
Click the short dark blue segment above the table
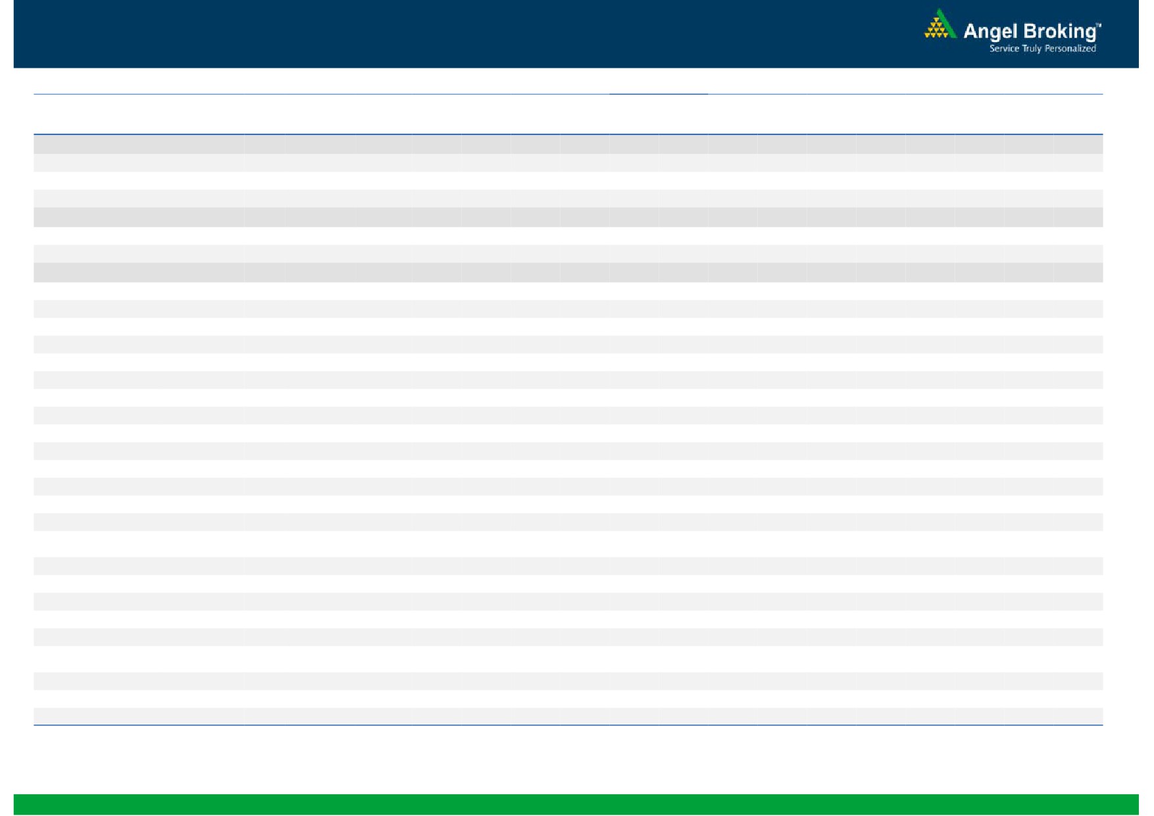658,94
